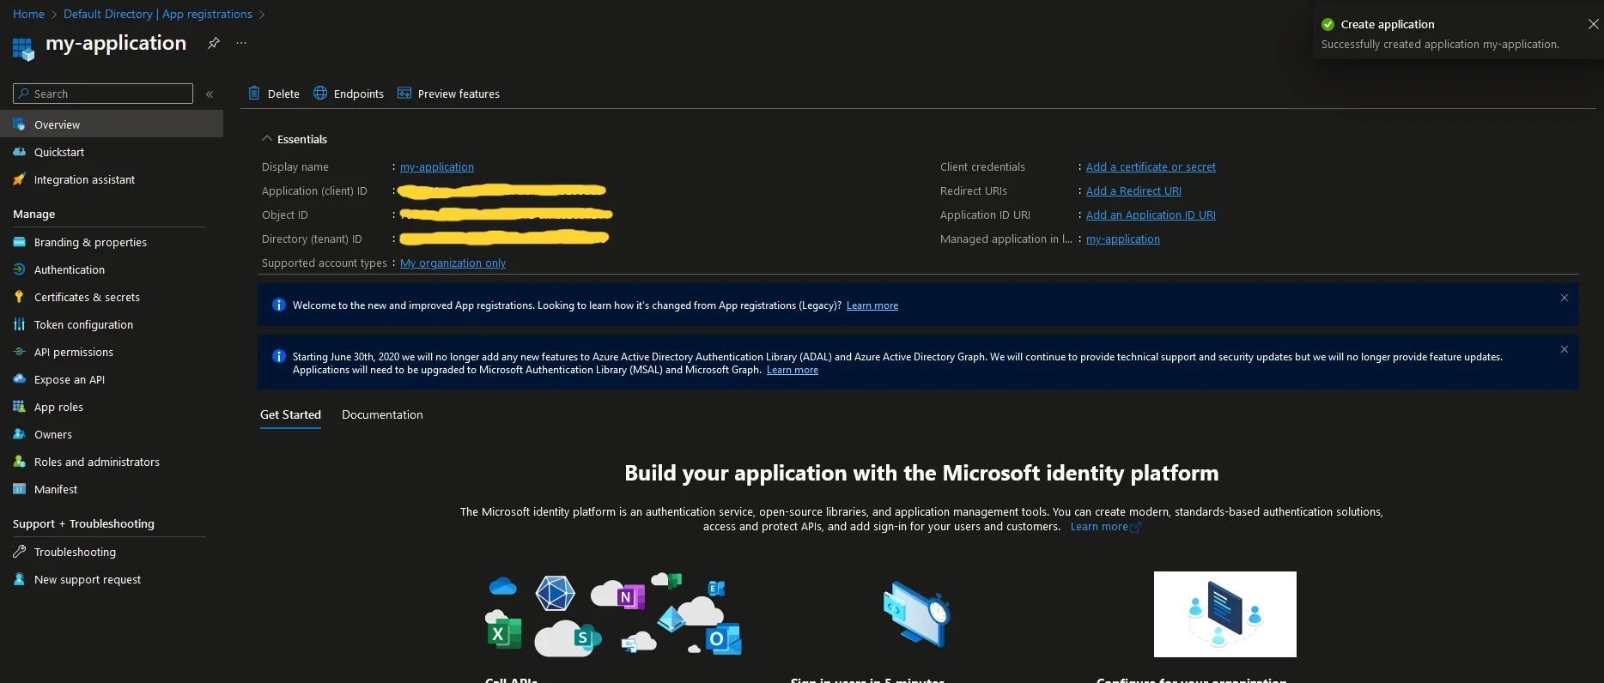Click the Owners icon

19,434
